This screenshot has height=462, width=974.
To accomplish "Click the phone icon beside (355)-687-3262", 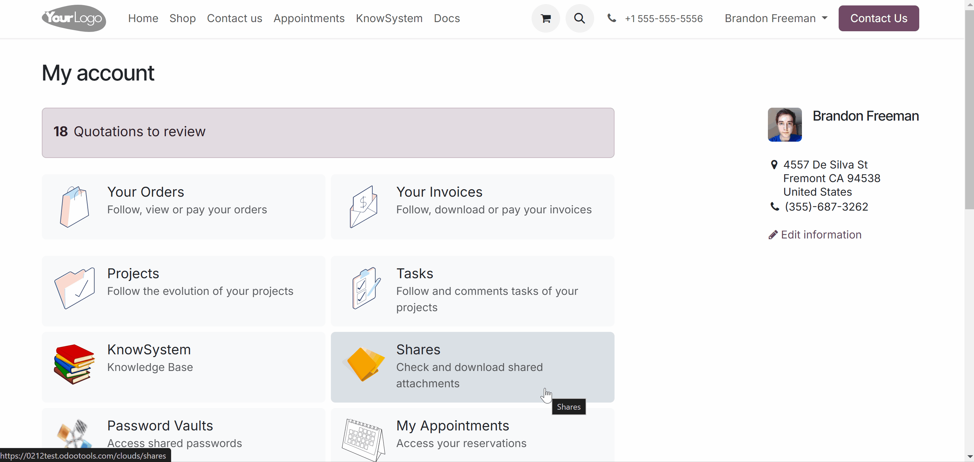I will (x=775, y=207).
